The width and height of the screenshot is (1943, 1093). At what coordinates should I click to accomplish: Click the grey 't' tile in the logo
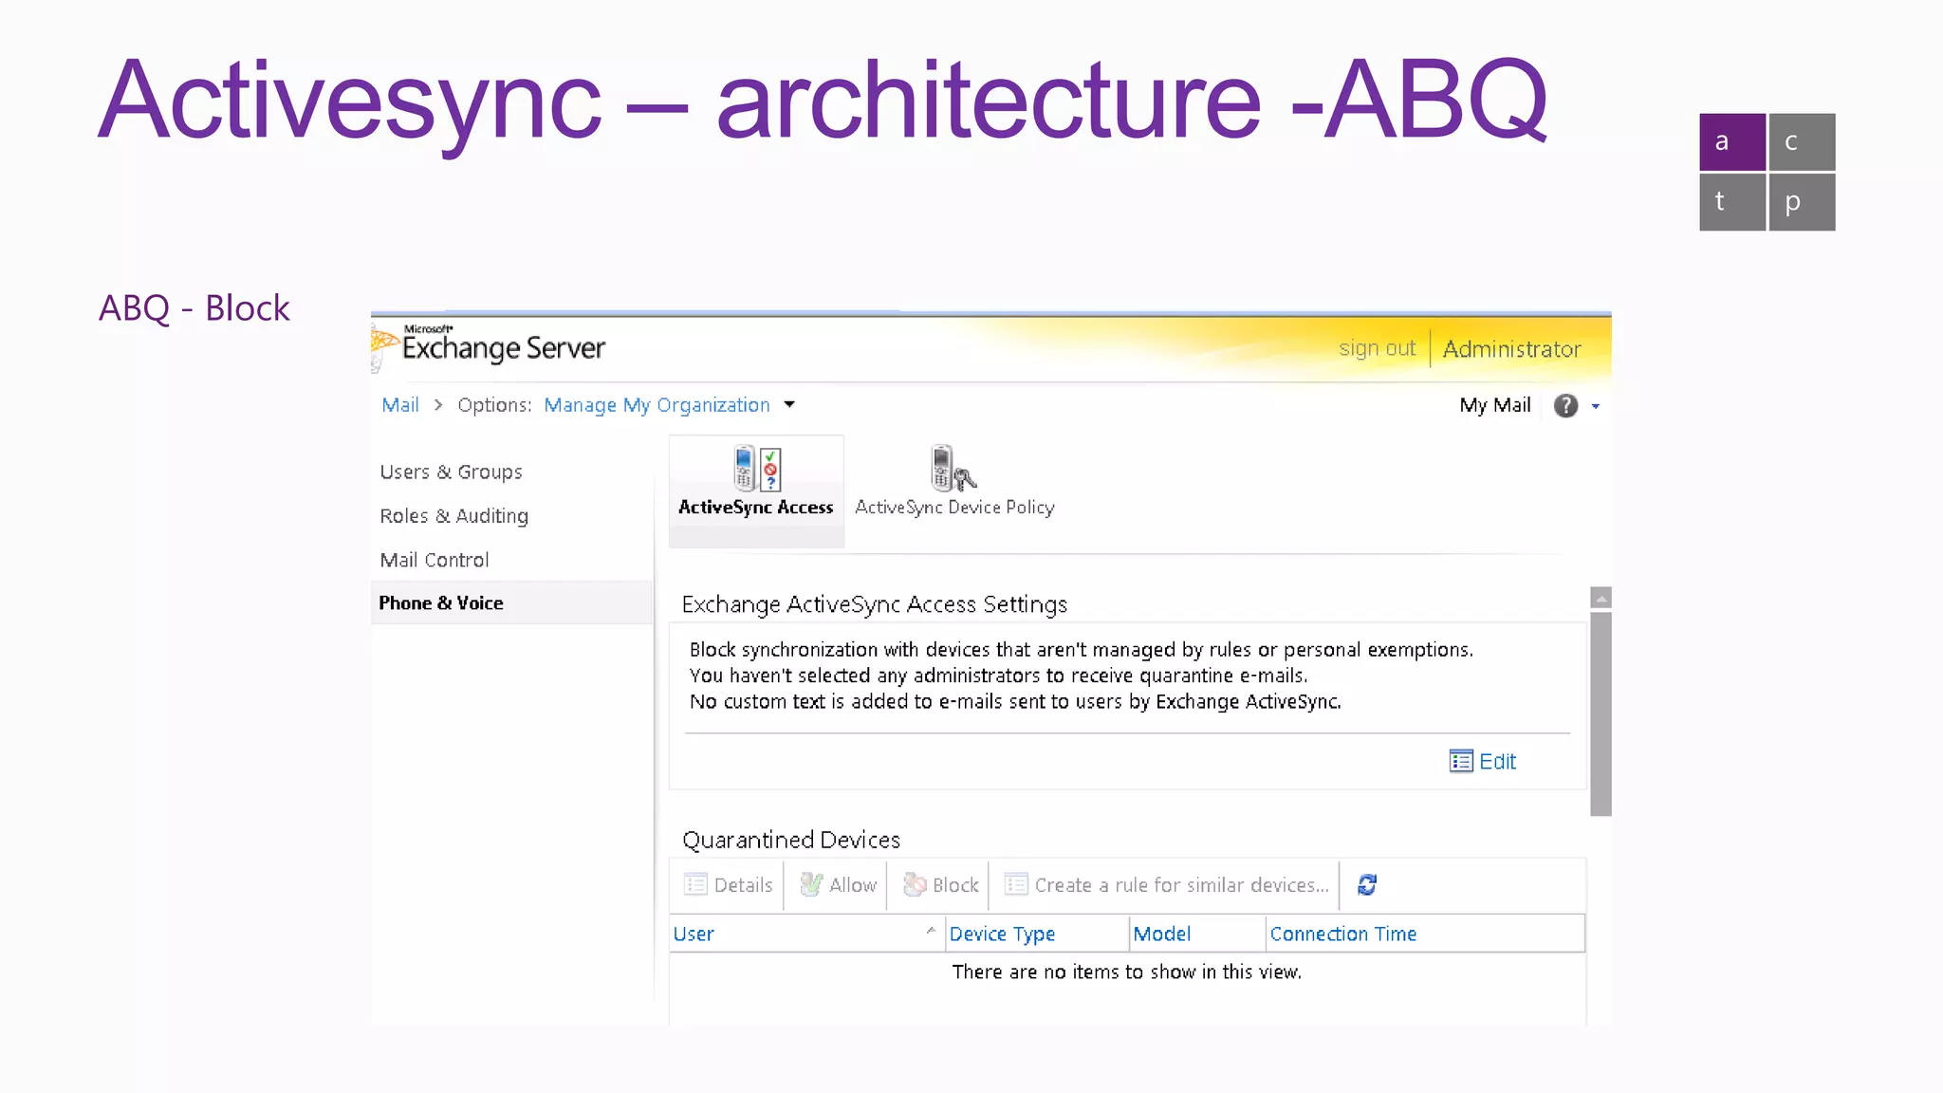click(x=1732, y=202)
